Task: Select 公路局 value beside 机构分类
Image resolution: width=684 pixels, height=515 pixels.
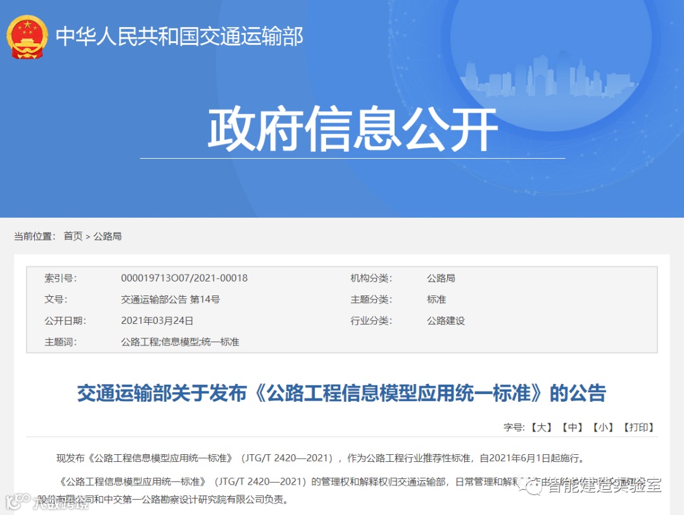Action: point(441,278)
